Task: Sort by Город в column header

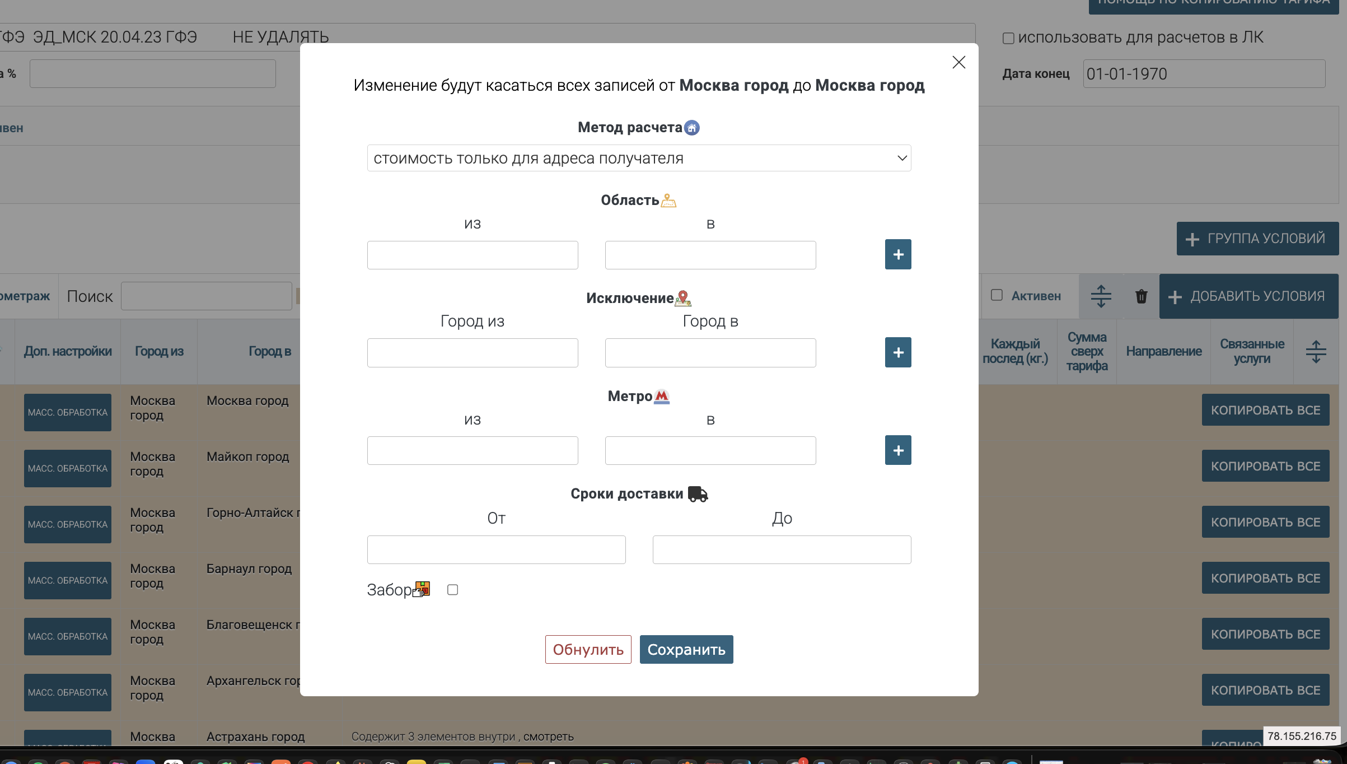Action: tap(270, 351)
